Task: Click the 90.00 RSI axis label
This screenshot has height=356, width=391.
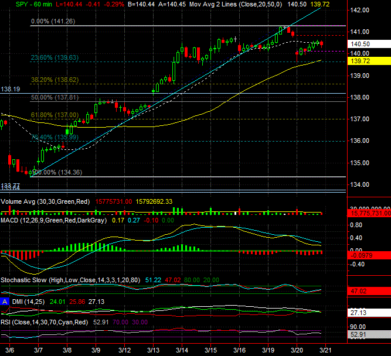Action: (358, 327)
